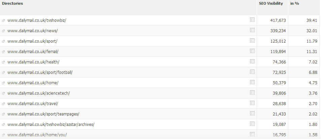This screenshot has height=139, width=321.
Task: Click details icon in sport/football row
Action: [252, 72]
